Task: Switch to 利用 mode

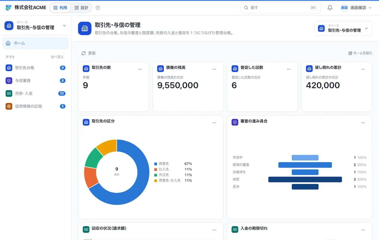Action: coord(60,8)
